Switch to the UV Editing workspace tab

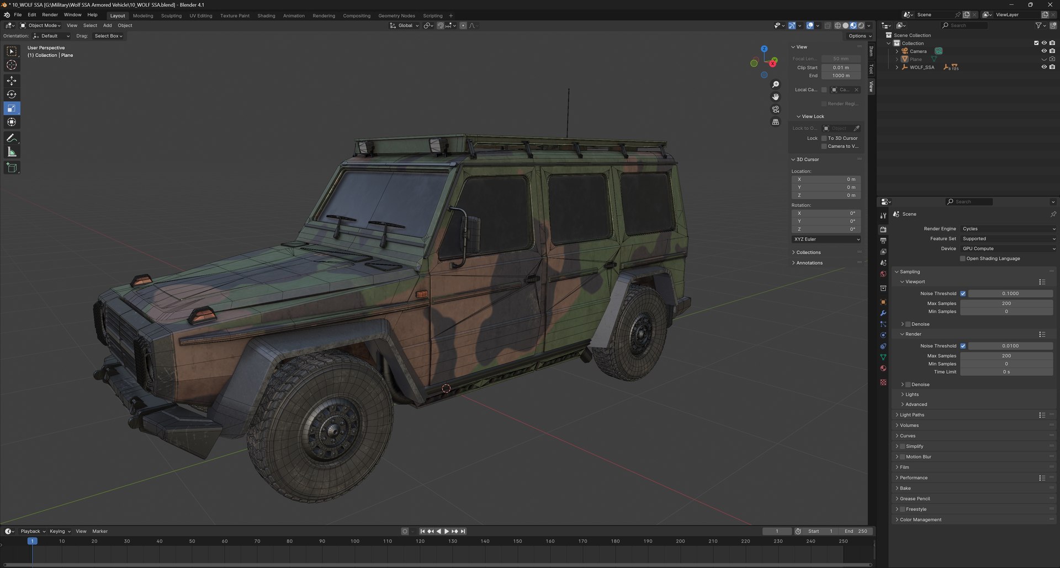tap(201, 15)
